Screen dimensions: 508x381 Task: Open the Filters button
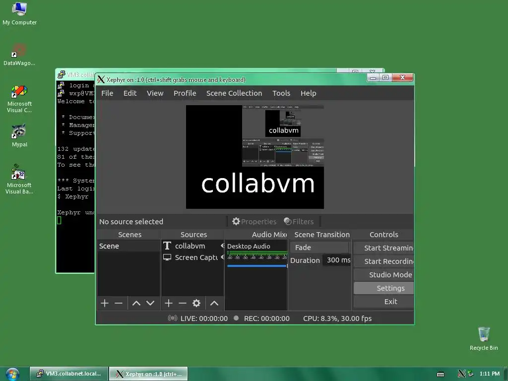coord(299,222)
